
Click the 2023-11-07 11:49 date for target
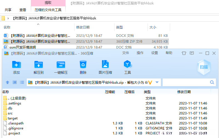193,118
